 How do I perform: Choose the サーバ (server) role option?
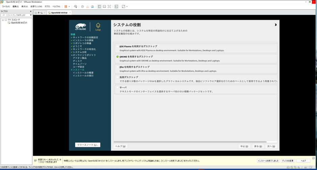[117, 87]
